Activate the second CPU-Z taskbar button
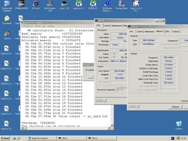This screenshot has width=188, height=141. pyautogui.click(x=102, y=138)
